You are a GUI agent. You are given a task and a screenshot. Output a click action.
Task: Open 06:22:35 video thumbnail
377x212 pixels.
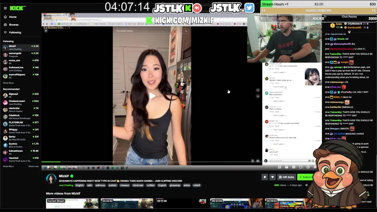[x=237, y=203]
